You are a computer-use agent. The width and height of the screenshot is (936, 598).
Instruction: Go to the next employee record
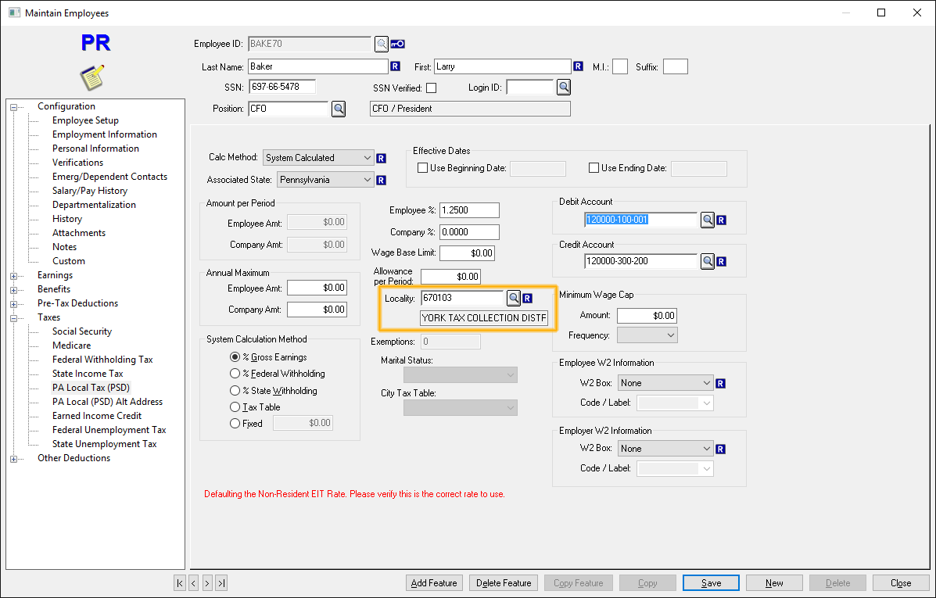pos(207,582)
